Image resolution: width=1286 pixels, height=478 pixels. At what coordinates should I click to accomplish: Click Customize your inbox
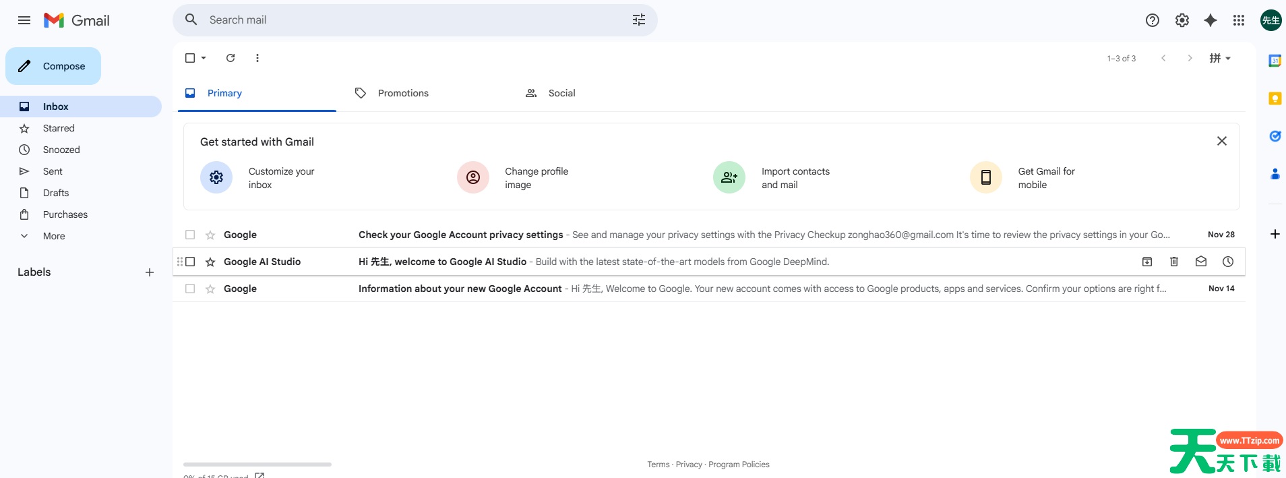coord(257,177)
